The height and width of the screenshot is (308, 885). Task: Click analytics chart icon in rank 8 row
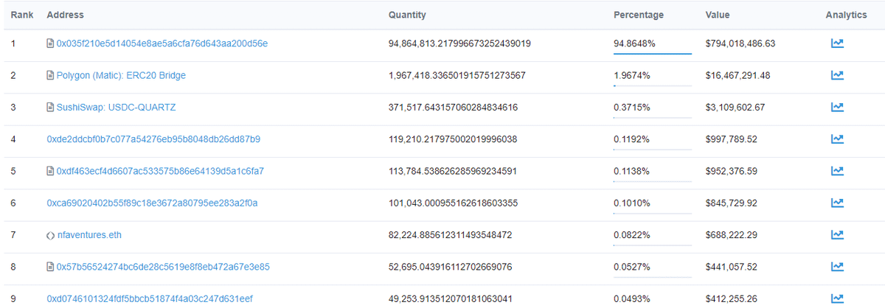pos(836,266)
